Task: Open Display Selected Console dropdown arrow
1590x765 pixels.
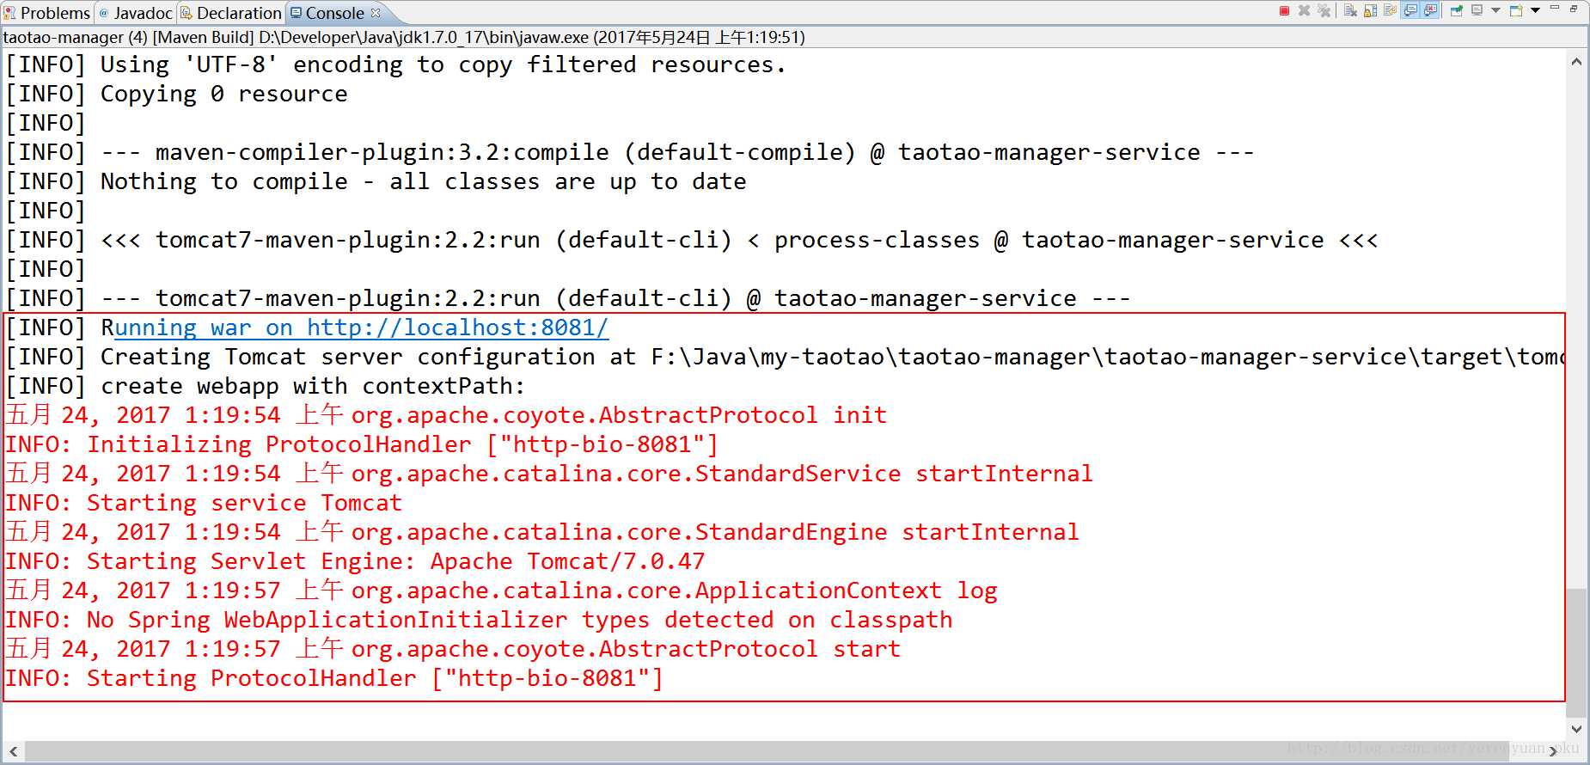Action: 1495,10
